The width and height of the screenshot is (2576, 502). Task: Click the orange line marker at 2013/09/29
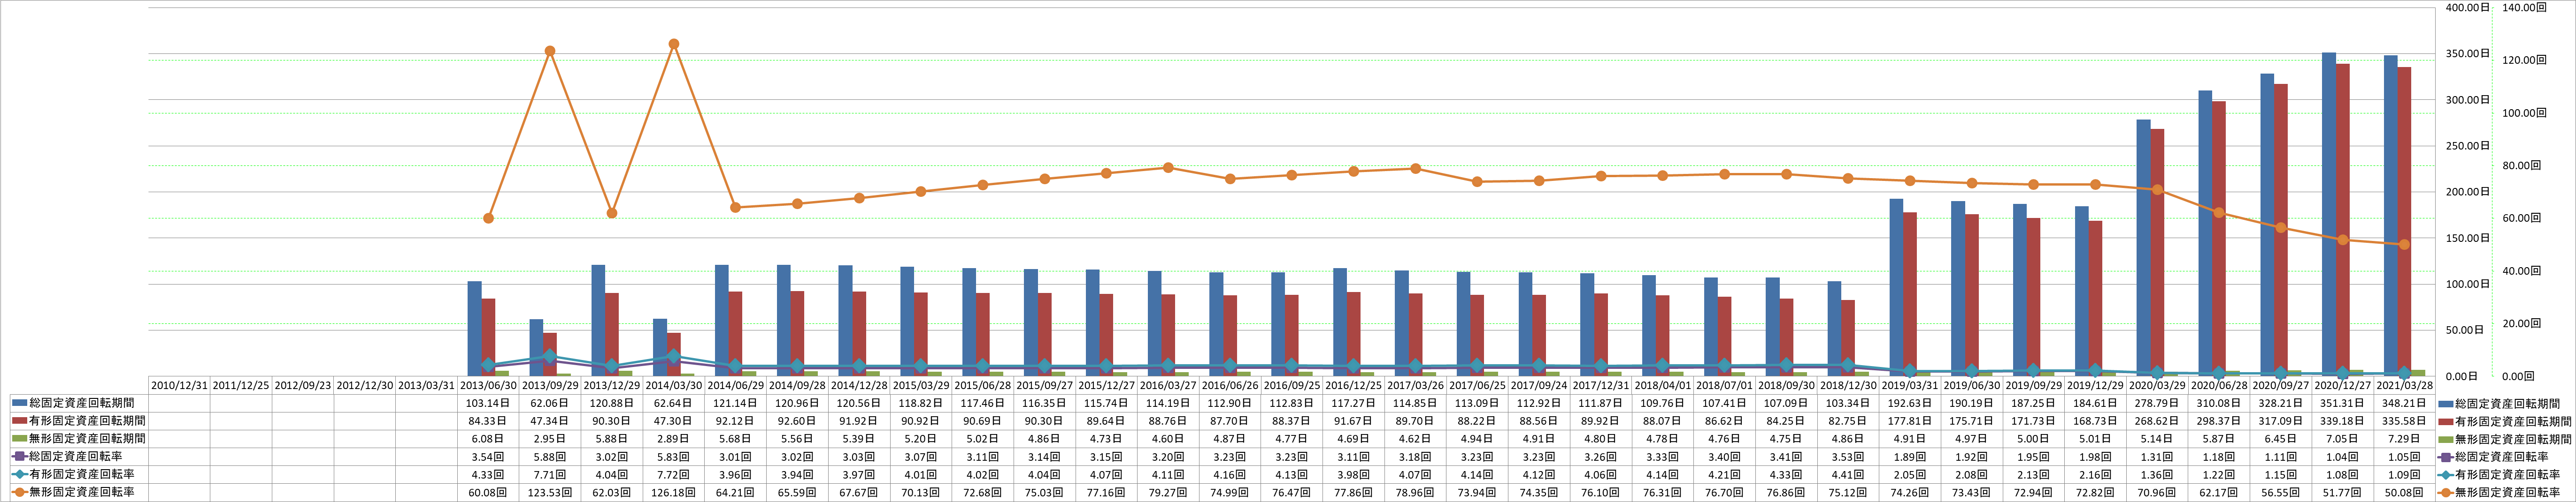550,51
